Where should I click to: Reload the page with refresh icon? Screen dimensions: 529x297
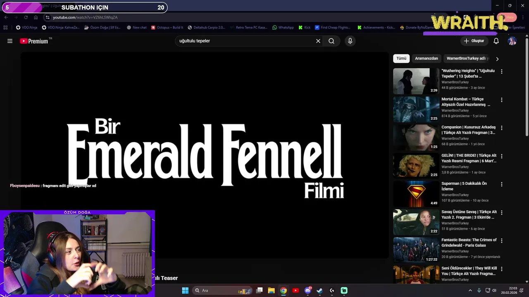point(26,17)
